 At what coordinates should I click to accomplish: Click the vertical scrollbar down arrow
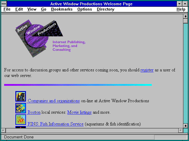point(185,126)
